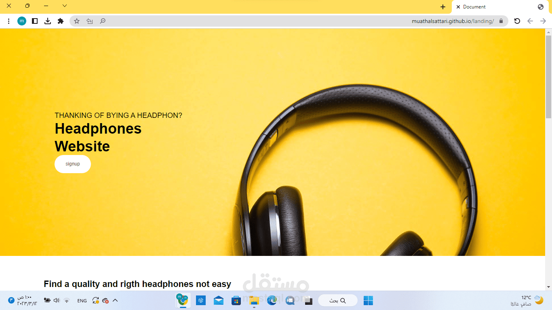Open the weather widget showing 12°C

pos(527,300)
